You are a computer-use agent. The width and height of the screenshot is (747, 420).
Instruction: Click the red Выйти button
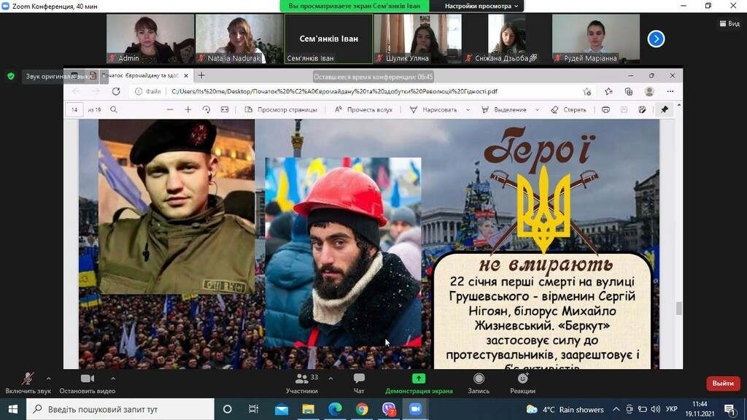[723, 384]
